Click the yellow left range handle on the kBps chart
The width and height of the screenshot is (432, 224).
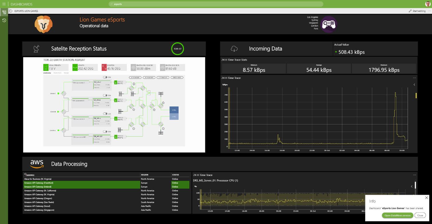(229, 117)
